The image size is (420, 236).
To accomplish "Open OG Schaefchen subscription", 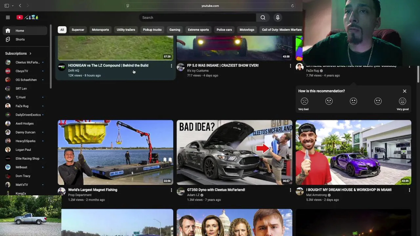I will 25,80.
